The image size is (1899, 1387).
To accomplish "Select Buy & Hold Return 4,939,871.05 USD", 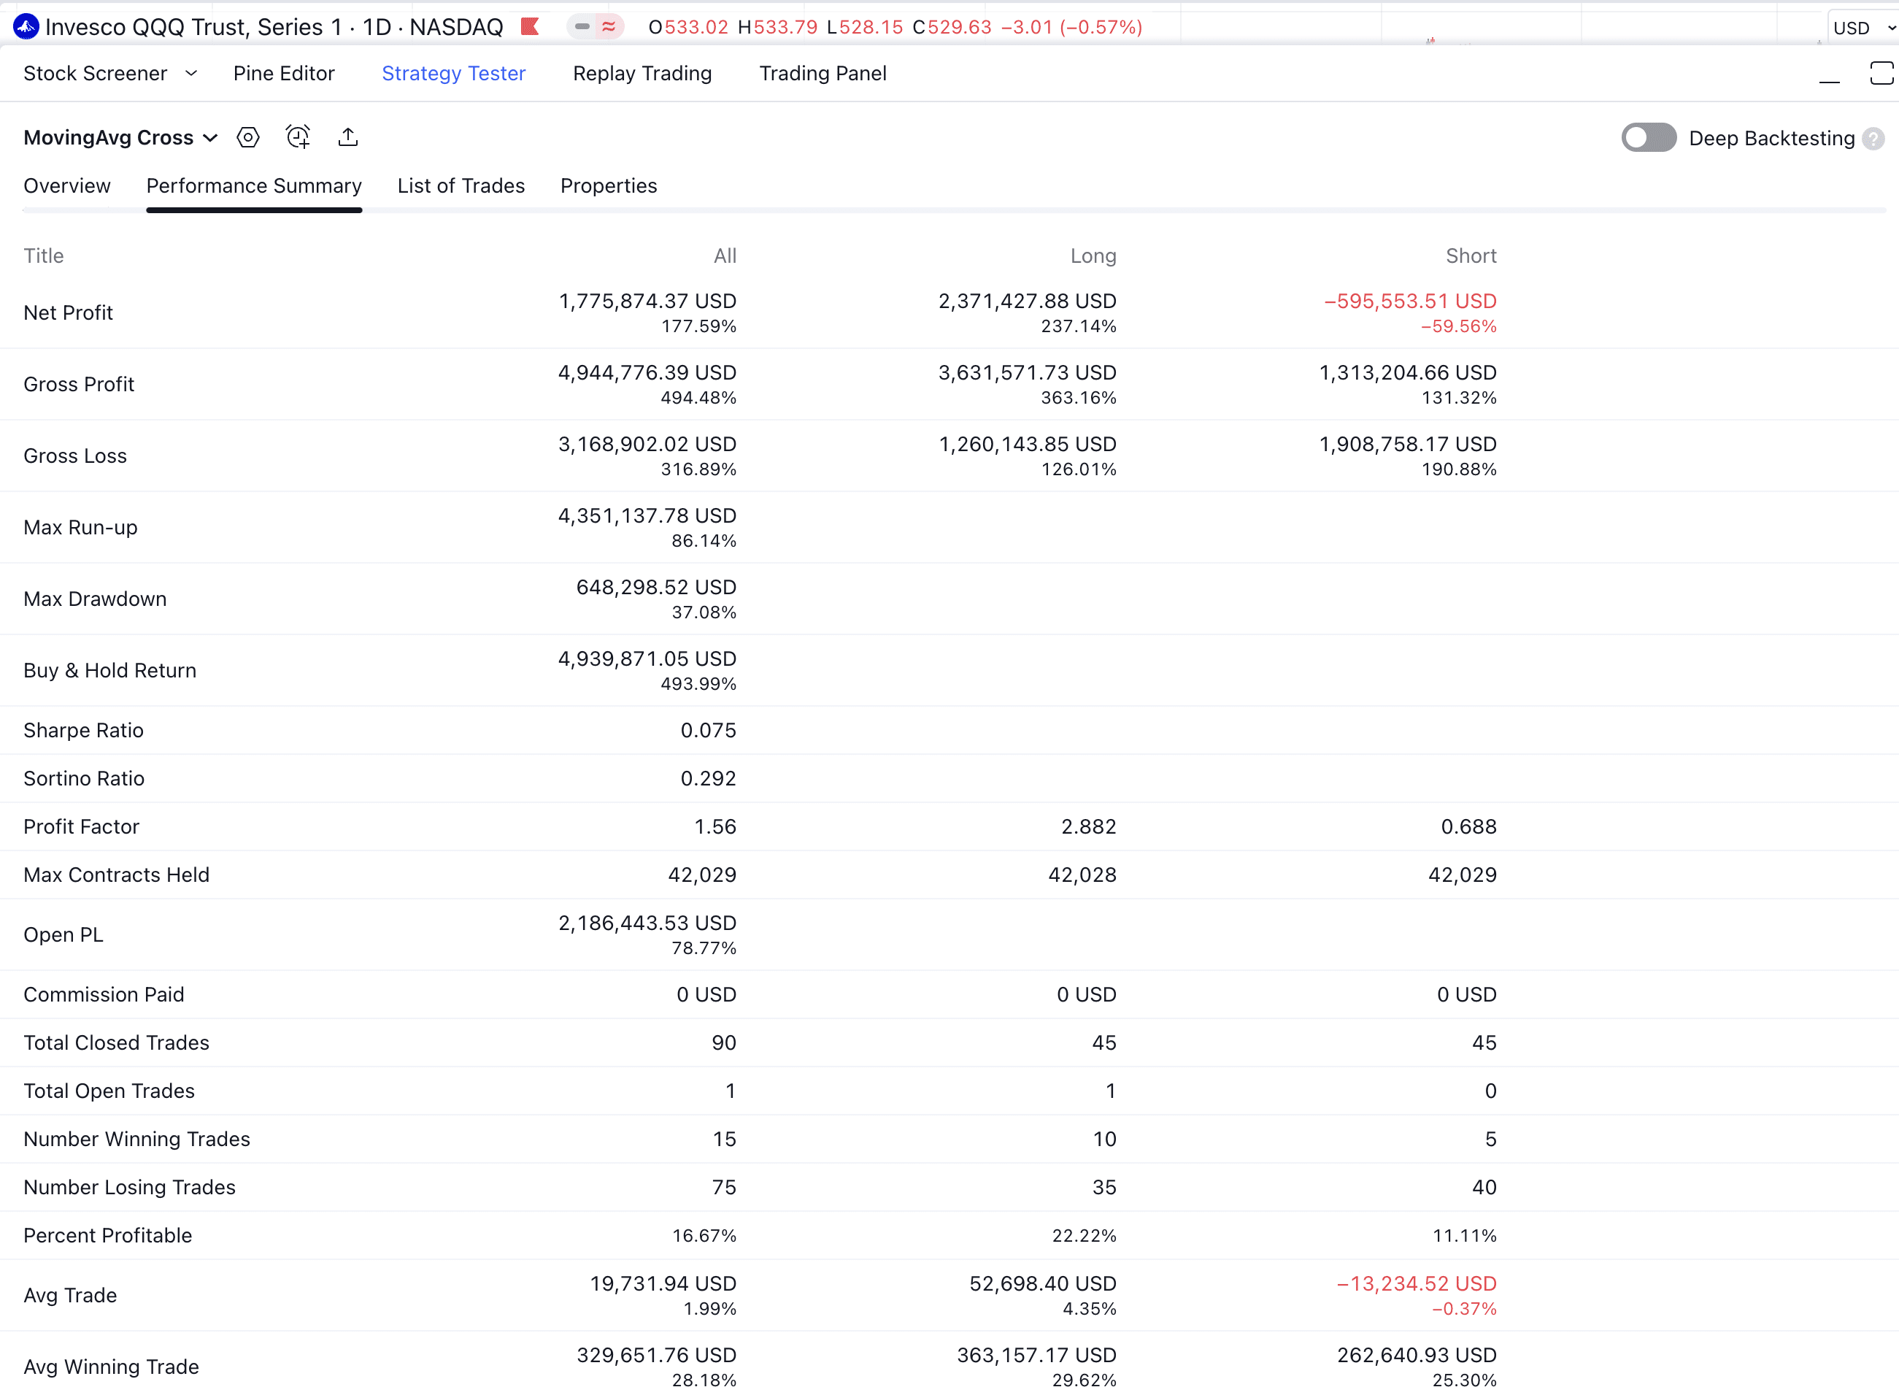I will coord(647,659).
